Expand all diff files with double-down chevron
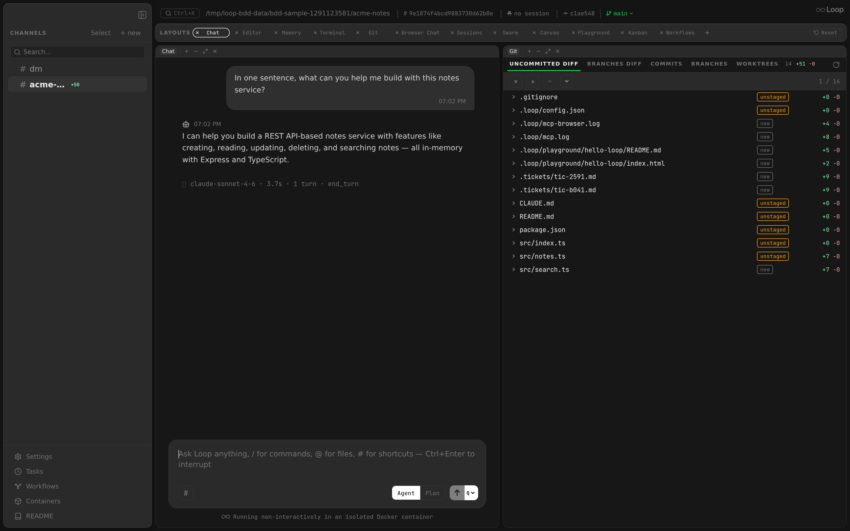The width and height of the screenshot is (850, 531). click(516, 82)
